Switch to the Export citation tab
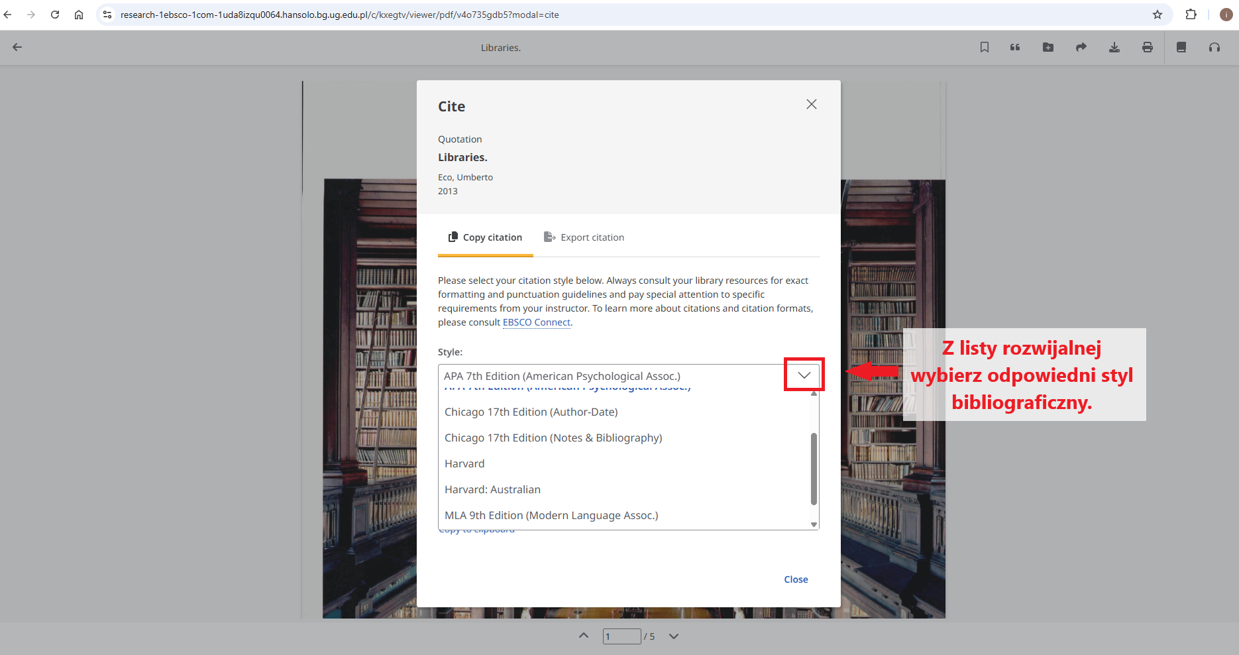This screenshot has height=655, width=1239. [584, 237]
